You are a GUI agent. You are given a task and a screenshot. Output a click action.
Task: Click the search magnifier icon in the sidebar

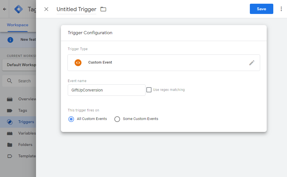9,81
